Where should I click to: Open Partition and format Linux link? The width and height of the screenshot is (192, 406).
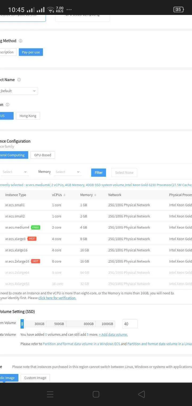(160, 344)
